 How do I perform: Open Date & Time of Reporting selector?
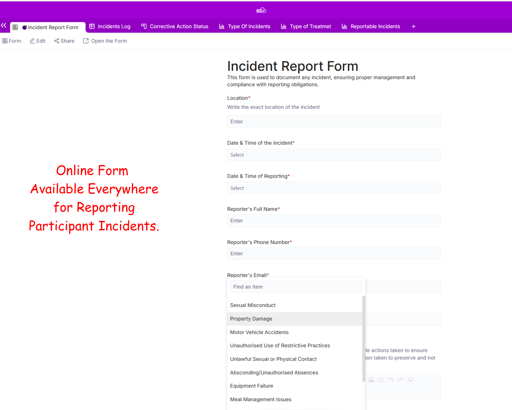pyautogui.click(x=333, y=188)
